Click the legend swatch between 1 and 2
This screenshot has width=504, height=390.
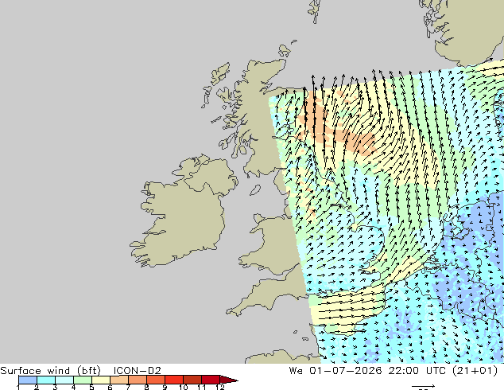tap(28, 380)
